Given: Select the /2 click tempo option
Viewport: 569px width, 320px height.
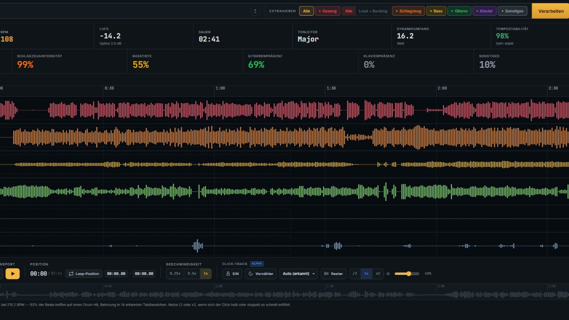Looking at the screenshot, I should pos(355,274).
